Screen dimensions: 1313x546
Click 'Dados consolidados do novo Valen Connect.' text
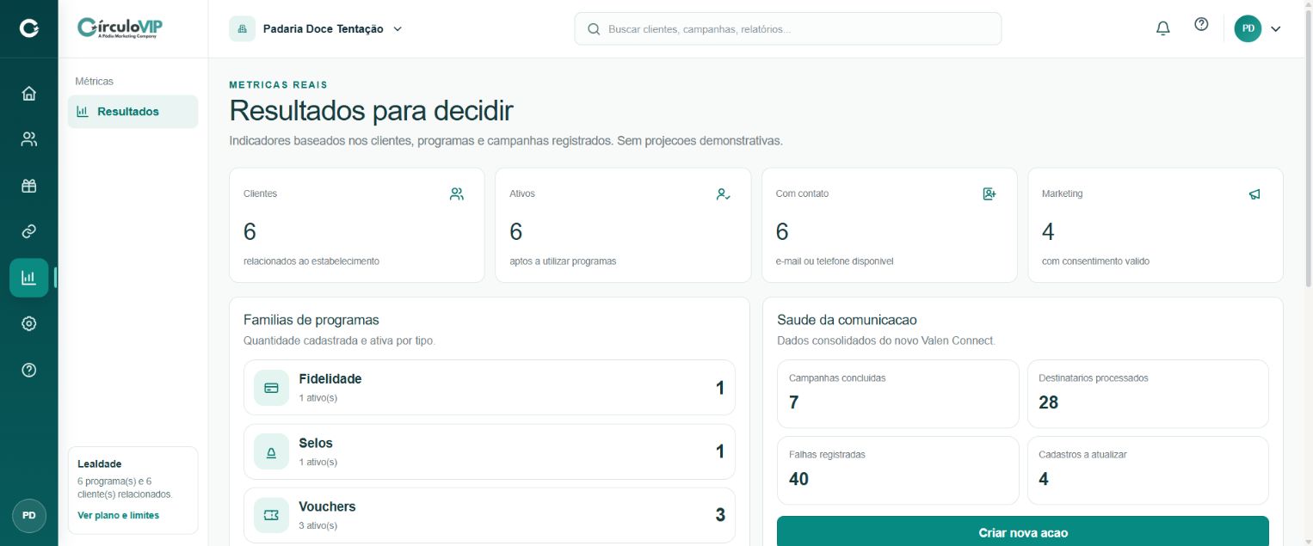(886, 340)
